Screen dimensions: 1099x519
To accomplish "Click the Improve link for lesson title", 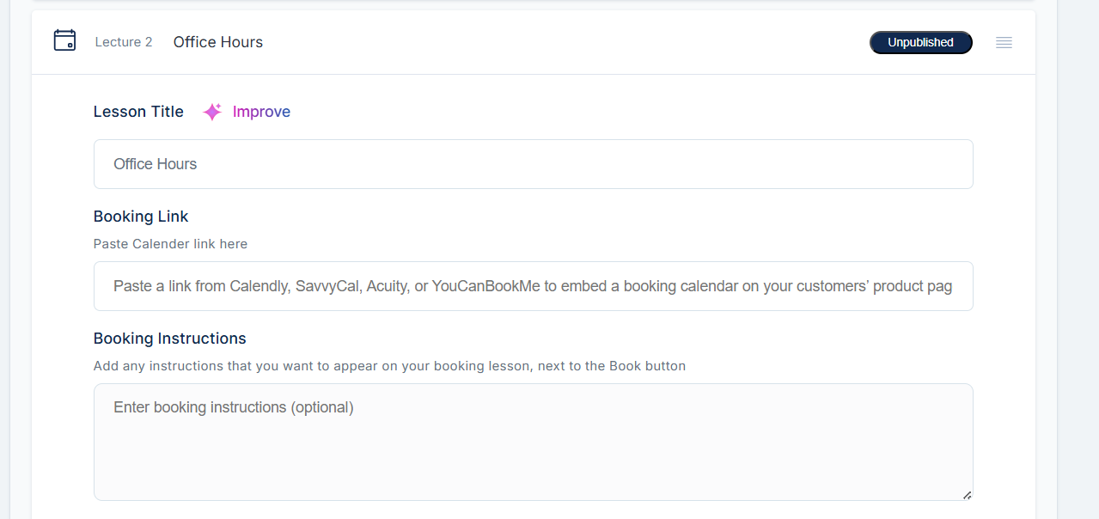I will click(x=261, y=112).
